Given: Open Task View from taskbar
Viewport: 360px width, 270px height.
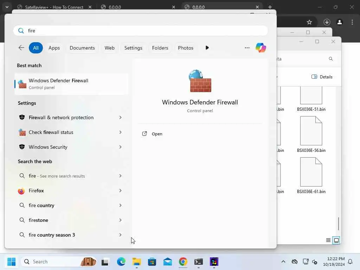Looking at the screenshot, I should coord(105,262).
